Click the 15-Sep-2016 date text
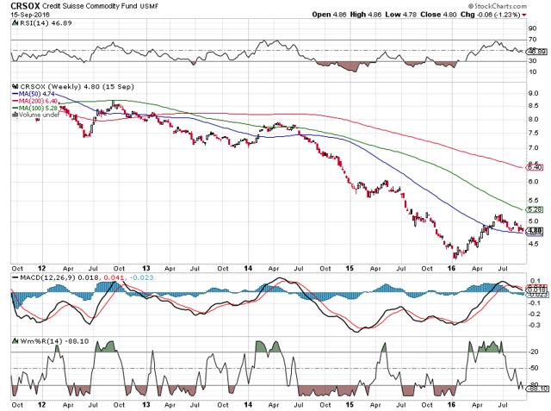The image size is (551, 411). (x=30, y=15)
